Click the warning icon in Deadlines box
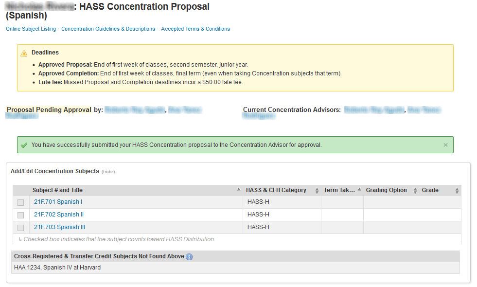The width and height of the screenshot is (477, 287). 24,53
